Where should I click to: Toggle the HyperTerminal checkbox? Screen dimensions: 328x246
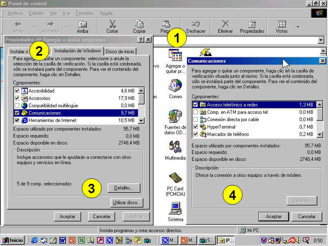pyautogui.click(x=195, y=127)
